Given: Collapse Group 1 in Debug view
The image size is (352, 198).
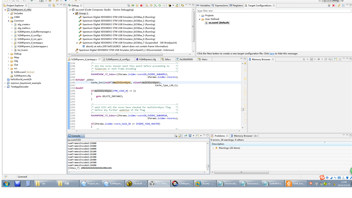Looking at the screenshot, I should coord(74,13).
